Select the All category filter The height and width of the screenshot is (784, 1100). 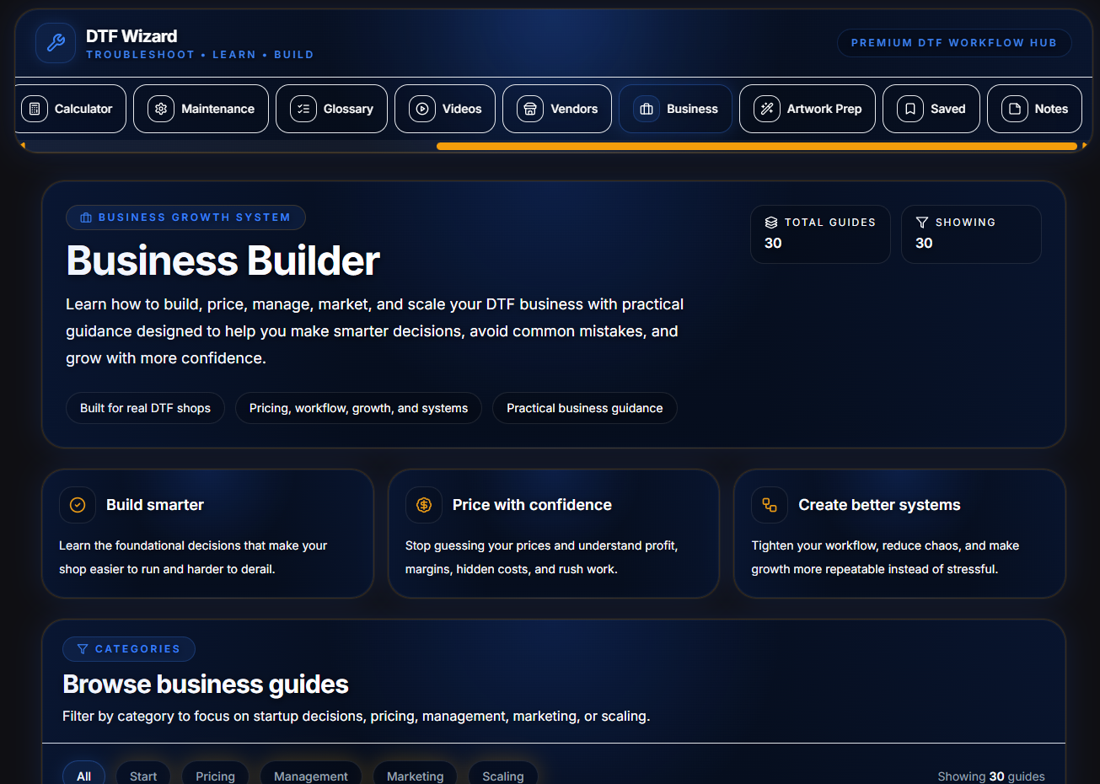click(83, 775)
